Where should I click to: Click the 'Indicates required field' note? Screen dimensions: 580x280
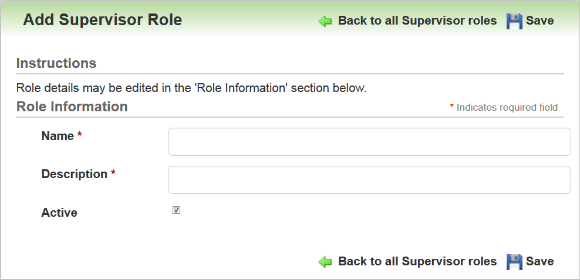(507, 107)
